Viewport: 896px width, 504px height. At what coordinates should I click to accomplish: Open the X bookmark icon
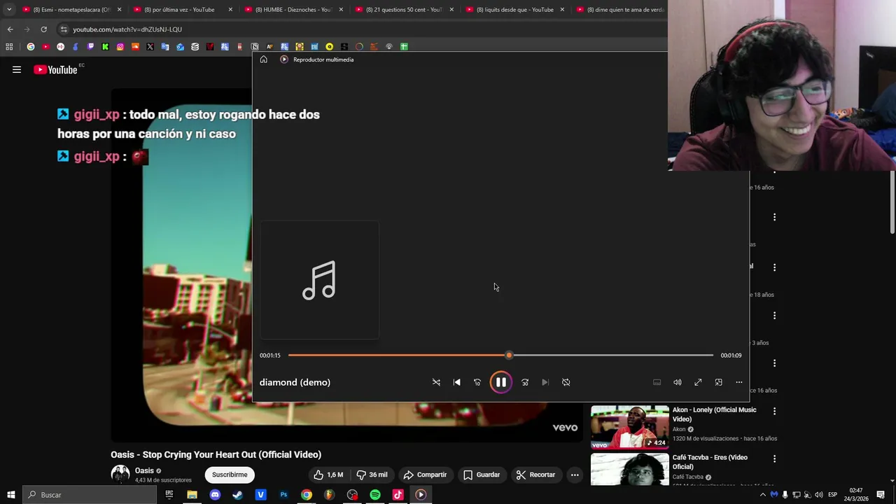tap(150, 47)
